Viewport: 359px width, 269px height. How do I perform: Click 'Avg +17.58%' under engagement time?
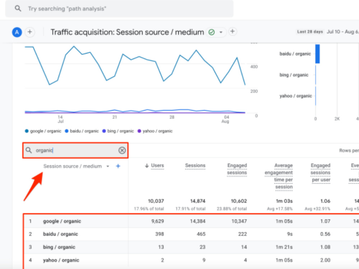tap(280, 209)
